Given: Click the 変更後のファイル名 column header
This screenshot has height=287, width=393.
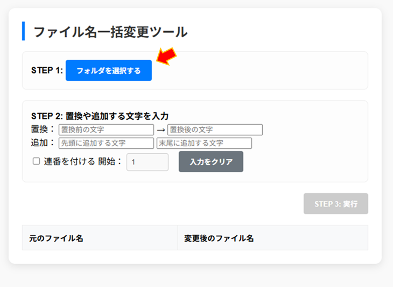Looking at the screenshot, I should click(x=219, y=238).
